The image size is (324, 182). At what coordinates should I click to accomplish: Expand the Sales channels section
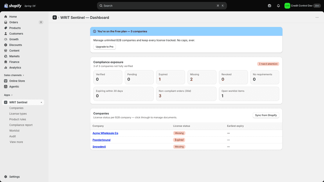tap(14, 75)
